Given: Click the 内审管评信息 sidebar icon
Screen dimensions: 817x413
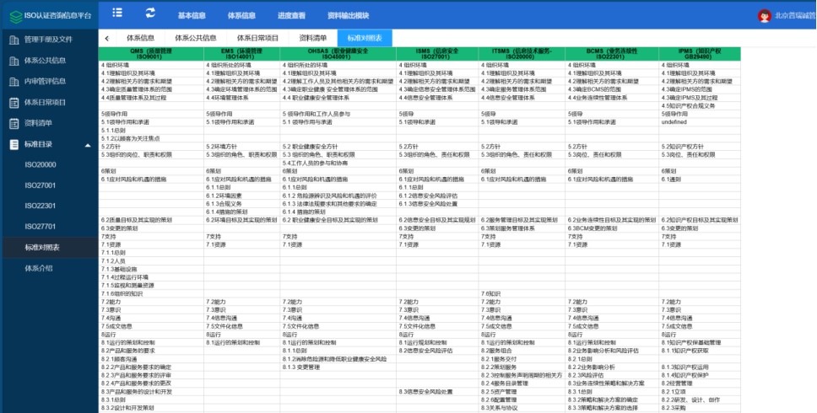Looking at the screenshot, I should (14, 81).
